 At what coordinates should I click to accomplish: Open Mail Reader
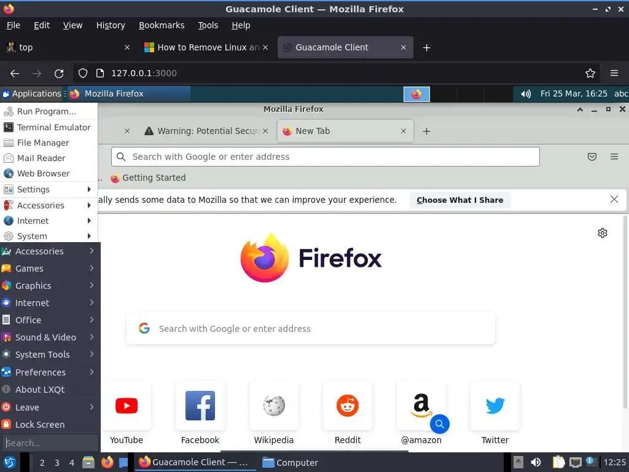coord(49,158)
